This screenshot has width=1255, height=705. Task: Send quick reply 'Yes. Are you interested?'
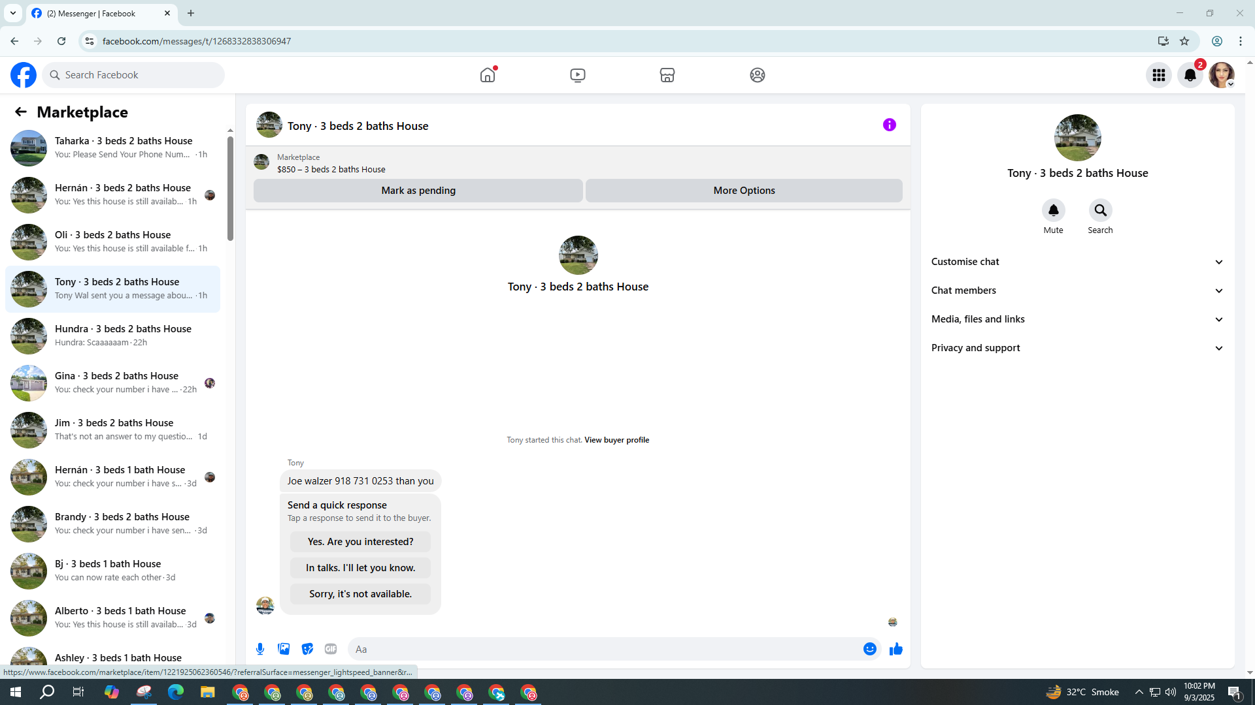pos(360,542)
